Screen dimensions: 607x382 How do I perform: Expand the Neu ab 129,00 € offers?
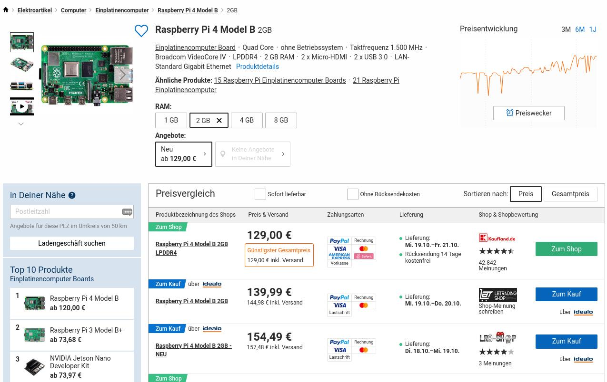point(184,154)
